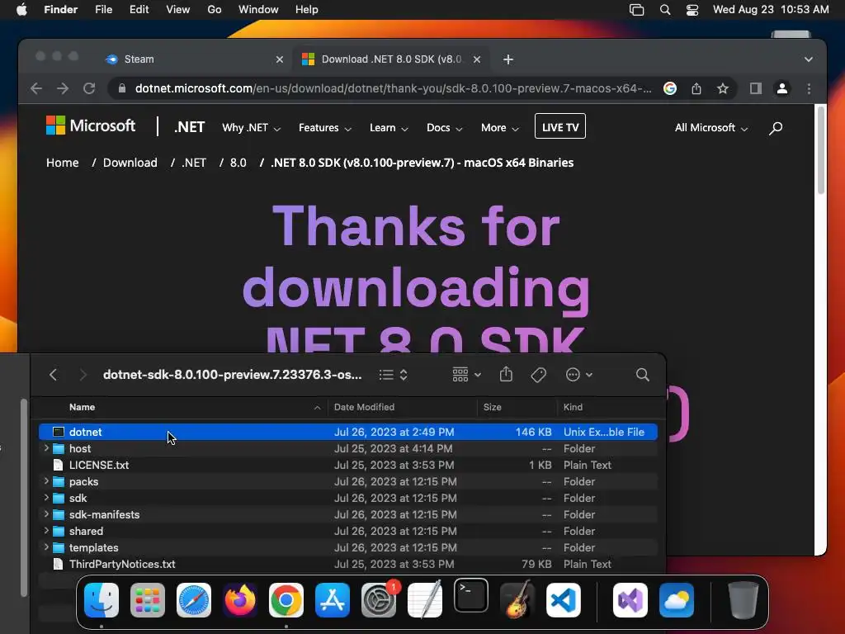845x634 pixels.
Task: Open the Chrome tab search chevron
Action: 809,59
